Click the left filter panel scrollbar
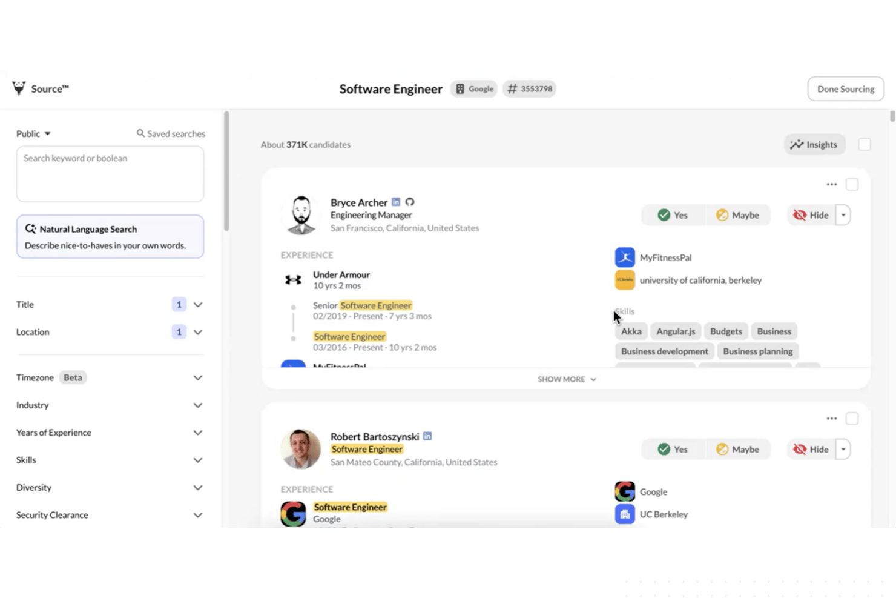896x598 pixels. (226, 171)
